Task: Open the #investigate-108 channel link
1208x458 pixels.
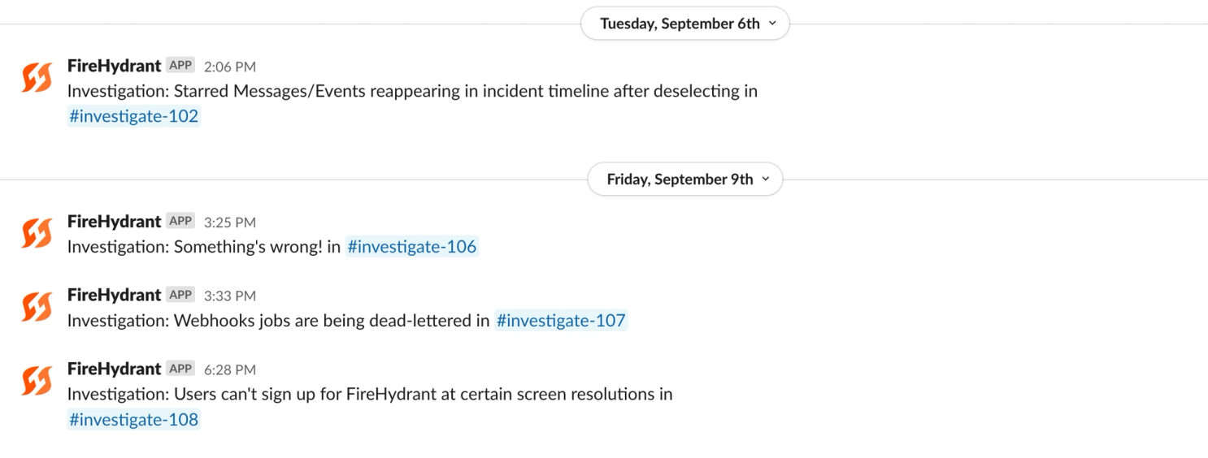Action: (133, 420)
